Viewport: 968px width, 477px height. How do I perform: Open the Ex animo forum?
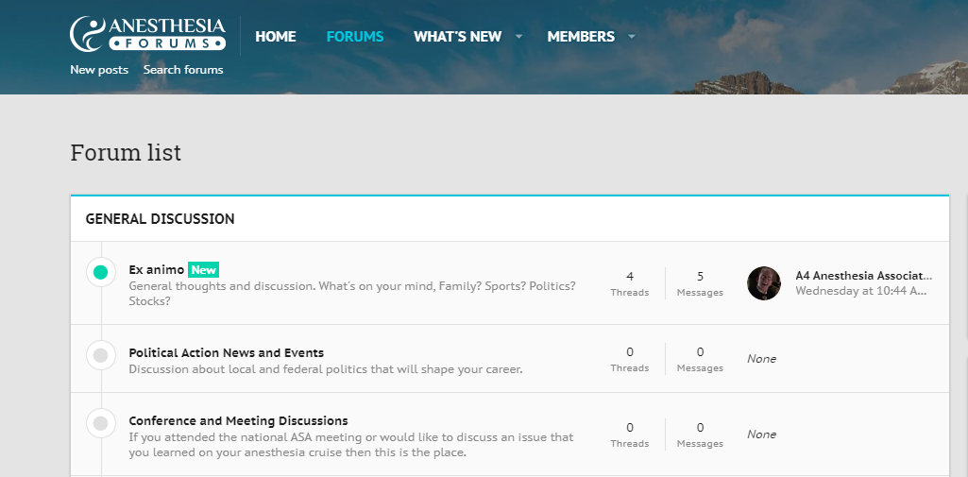coord(157,270)
